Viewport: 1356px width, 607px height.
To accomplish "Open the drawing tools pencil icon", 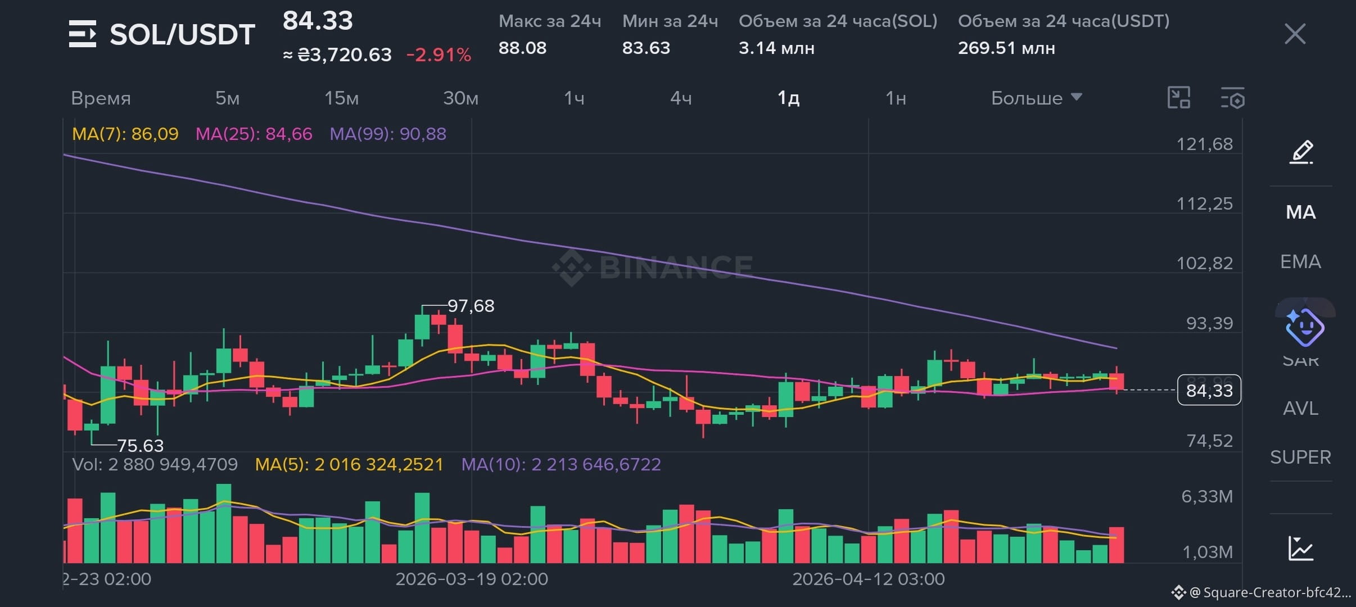I will 1301,152.
